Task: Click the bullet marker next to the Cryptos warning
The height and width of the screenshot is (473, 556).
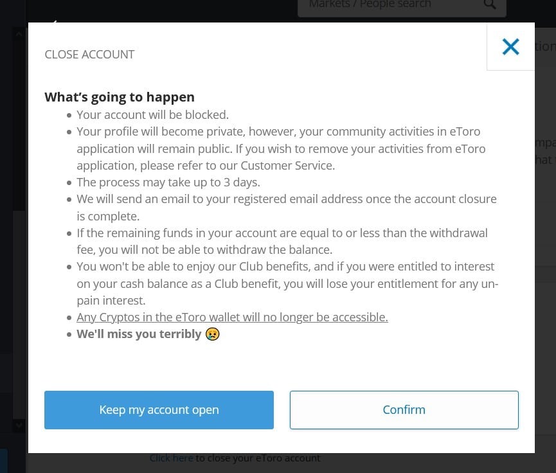Action: (x=68, y=317)
